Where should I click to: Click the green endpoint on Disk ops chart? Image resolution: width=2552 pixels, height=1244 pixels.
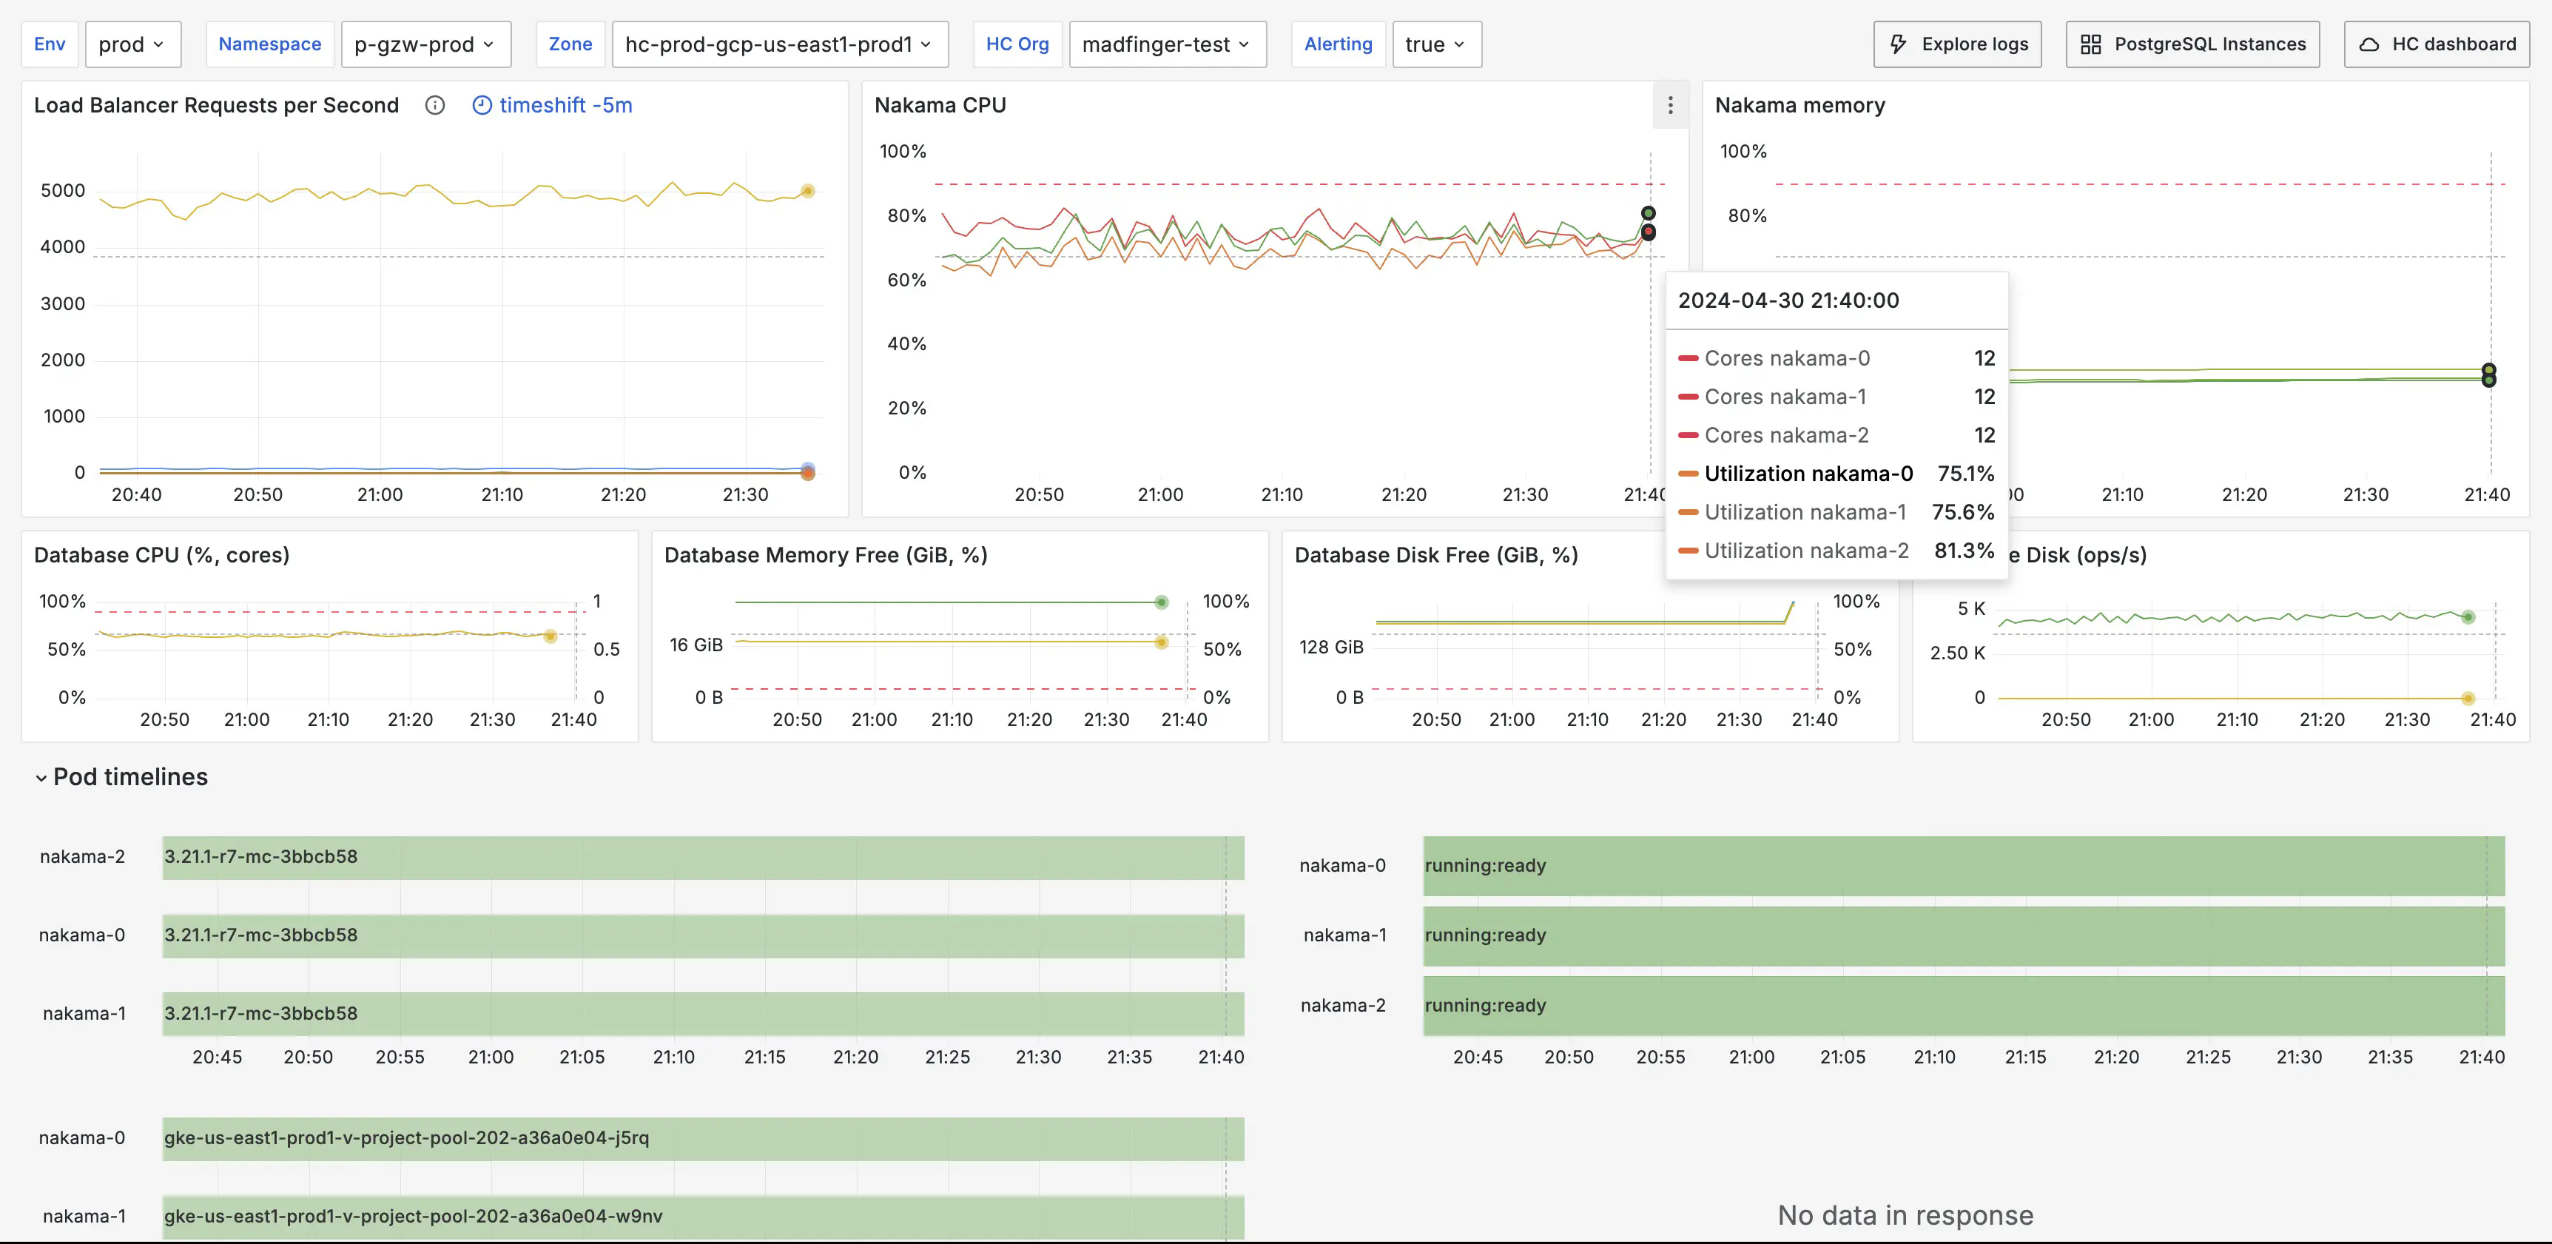(2468, 617)
